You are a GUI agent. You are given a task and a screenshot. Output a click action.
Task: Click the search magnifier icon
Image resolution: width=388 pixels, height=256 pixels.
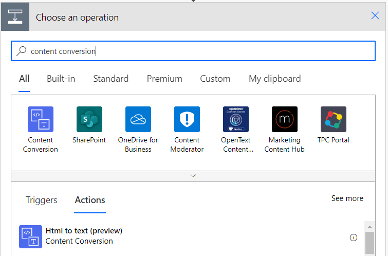21,51
